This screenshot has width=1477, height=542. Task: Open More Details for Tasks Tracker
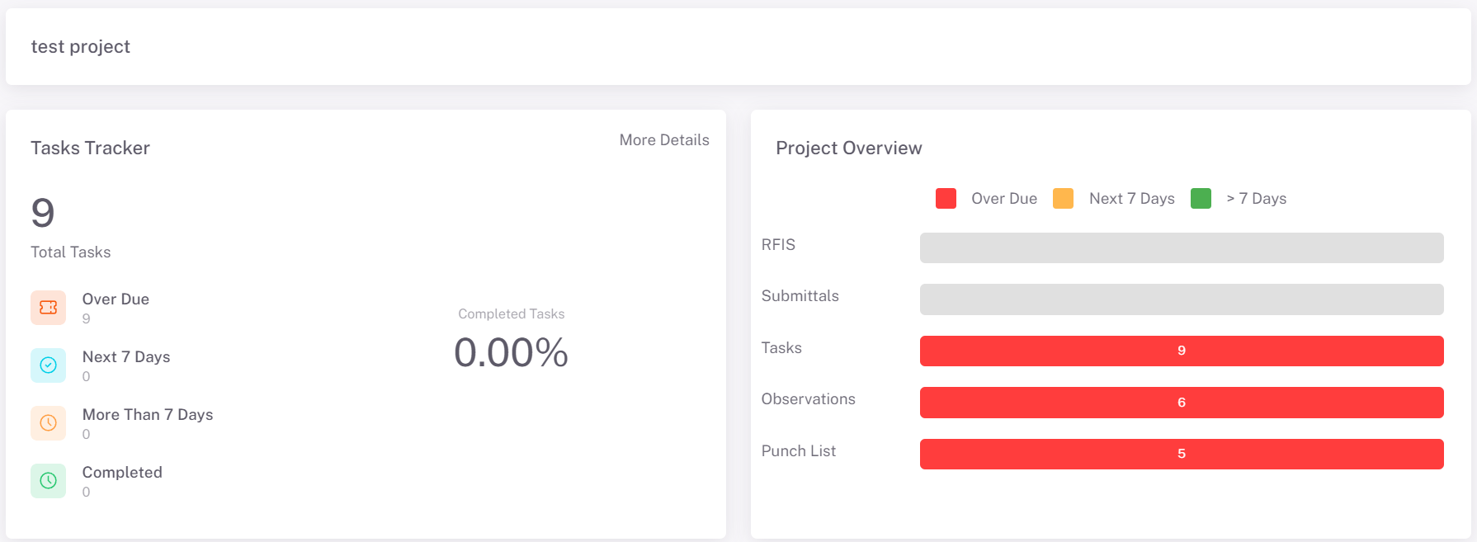point(663,140)
